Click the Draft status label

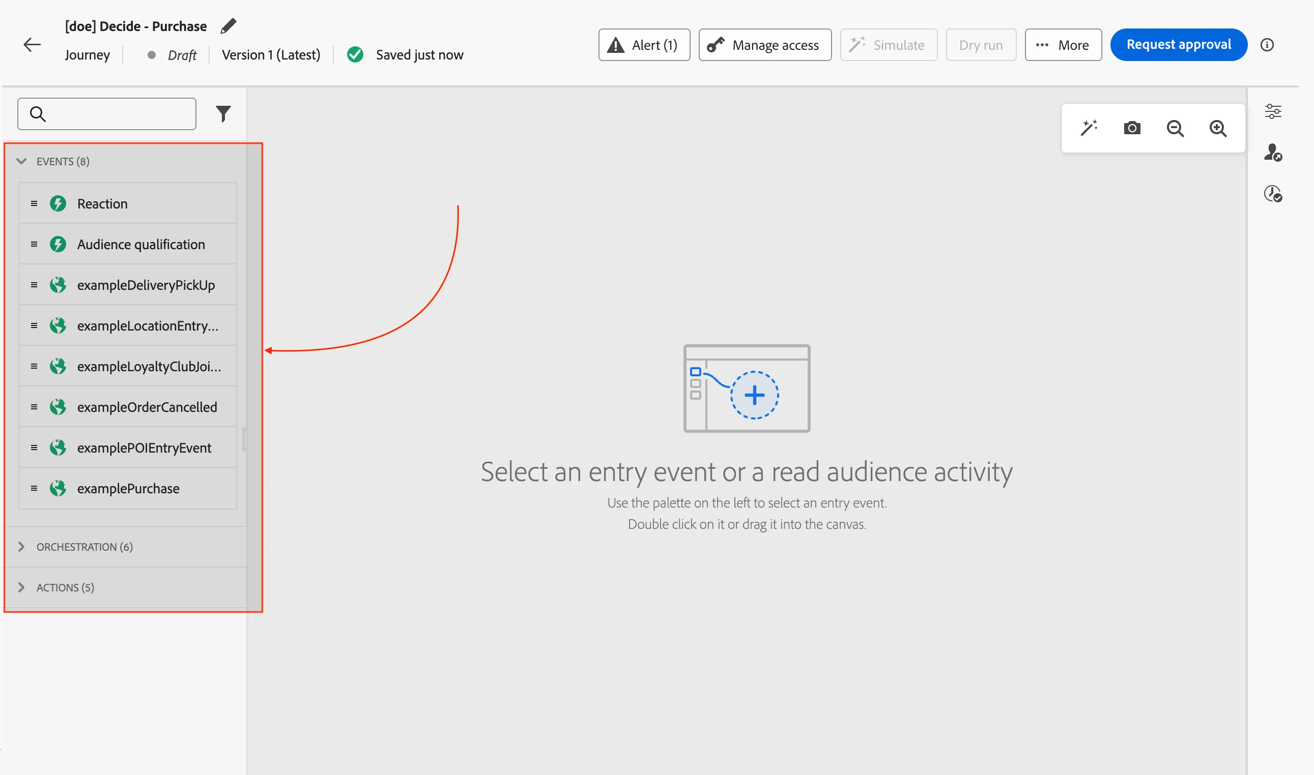182,55
